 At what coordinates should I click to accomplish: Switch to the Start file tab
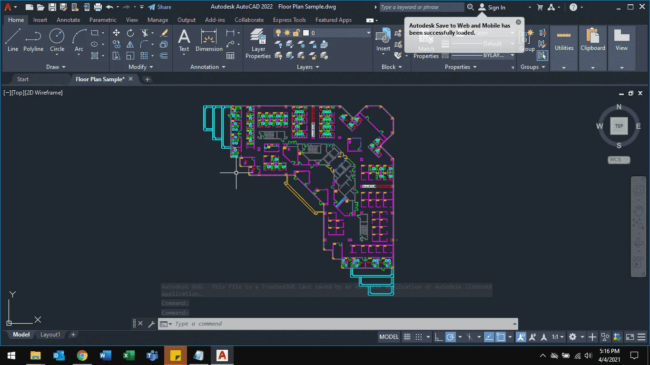pos(23,79)
